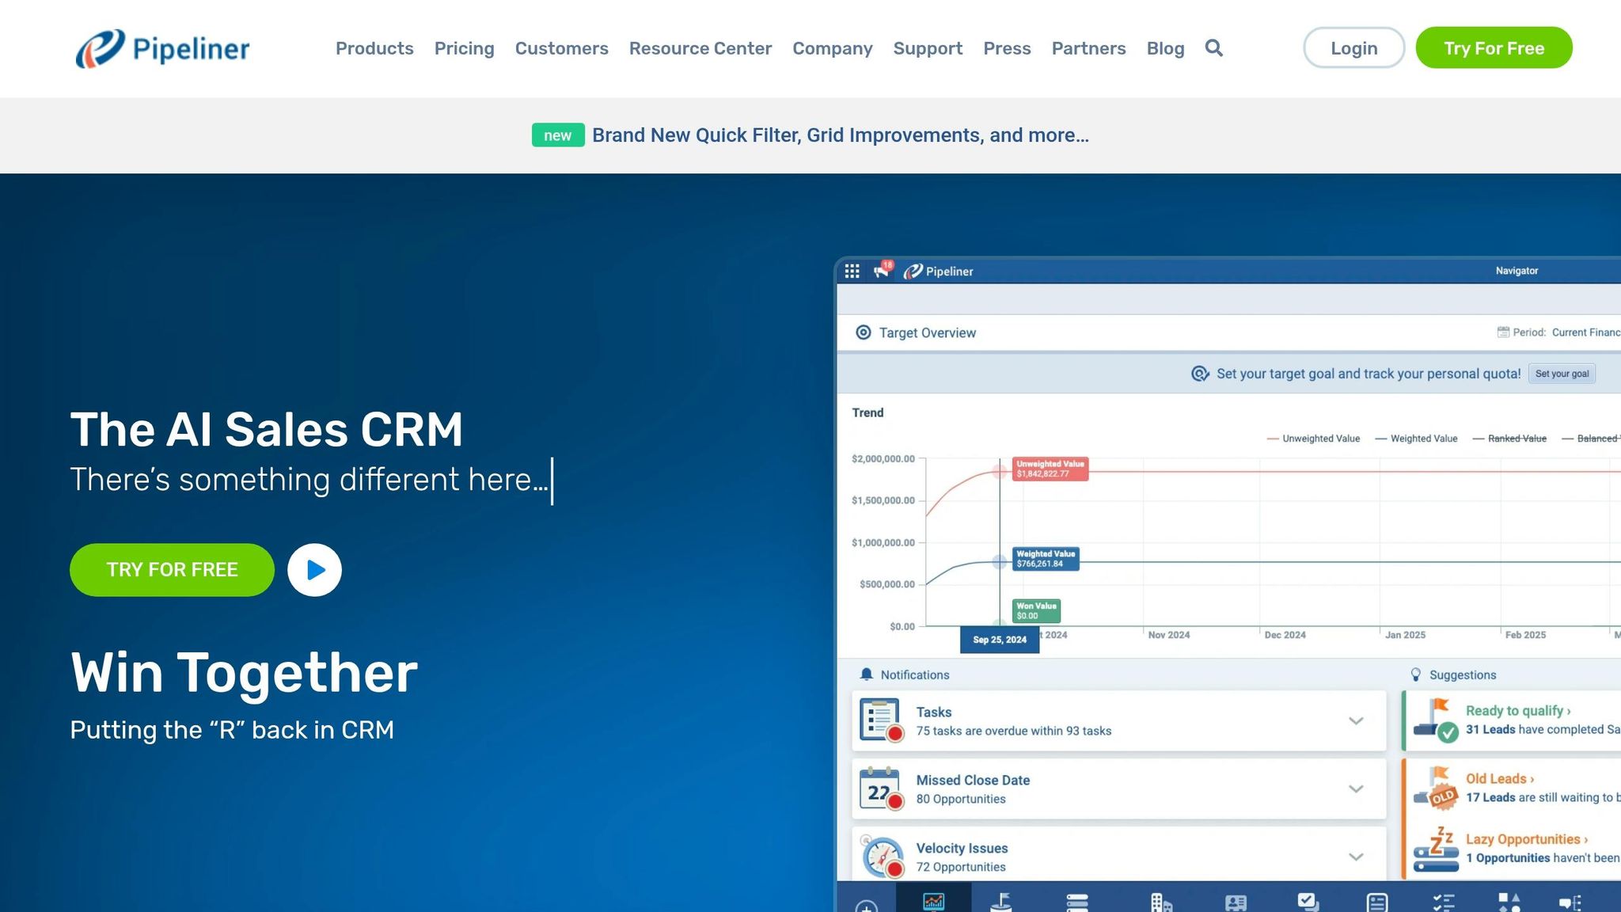
Task: Open the Resource Center menu
Action: [700, 48]
